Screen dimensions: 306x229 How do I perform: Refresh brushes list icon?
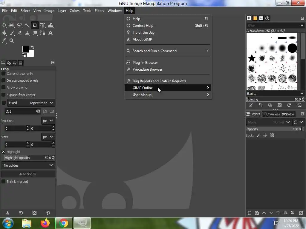tap(289, 105)
